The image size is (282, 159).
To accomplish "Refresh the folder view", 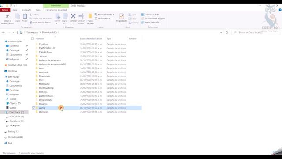I will 227,32.
